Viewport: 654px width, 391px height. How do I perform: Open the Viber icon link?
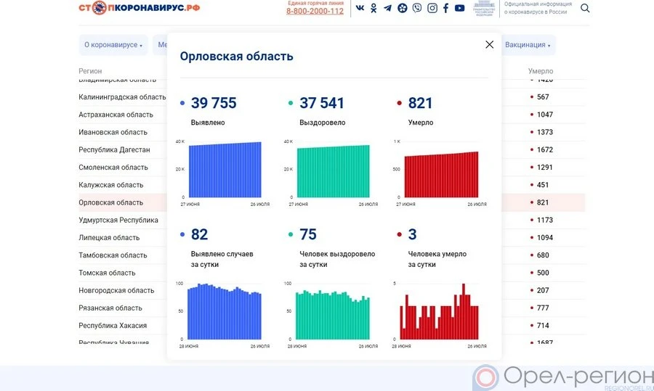tap(416, 8)
